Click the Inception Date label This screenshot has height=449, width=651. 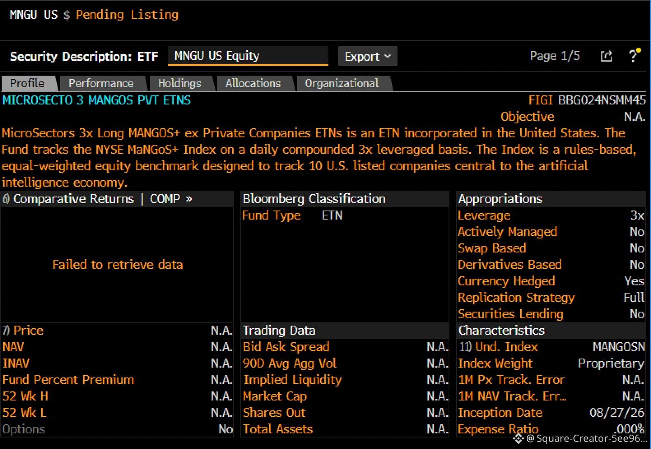500,413
